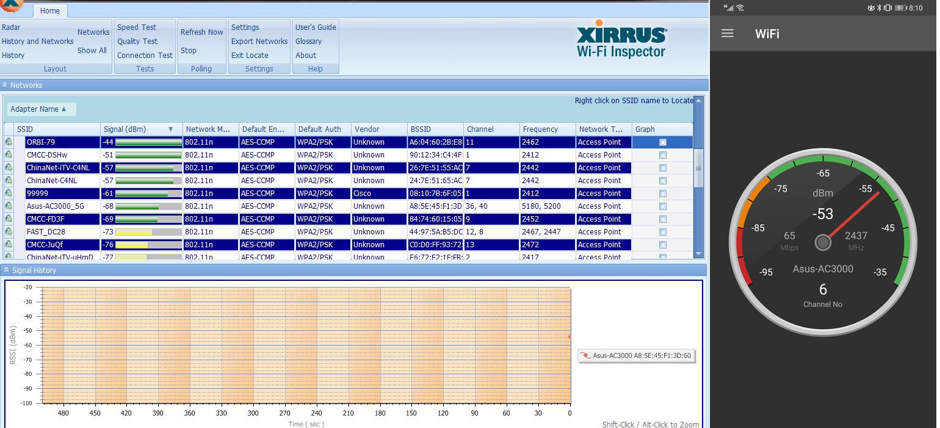940x428 pixels.
Task: Click the network icon beside ChinaNet-iTV-C4NL
Action: 9,167
